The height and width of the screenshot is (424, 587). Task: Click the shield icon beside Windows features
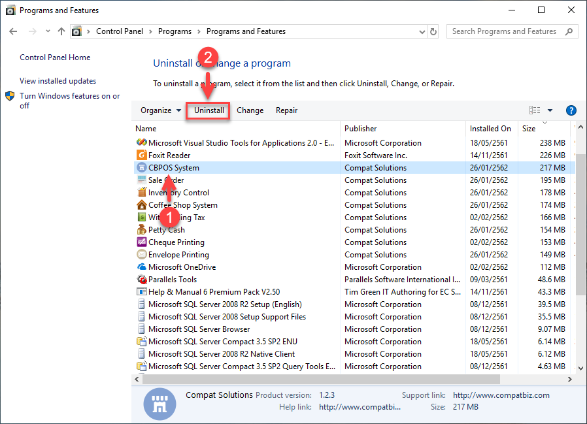(x=10, y=96)
